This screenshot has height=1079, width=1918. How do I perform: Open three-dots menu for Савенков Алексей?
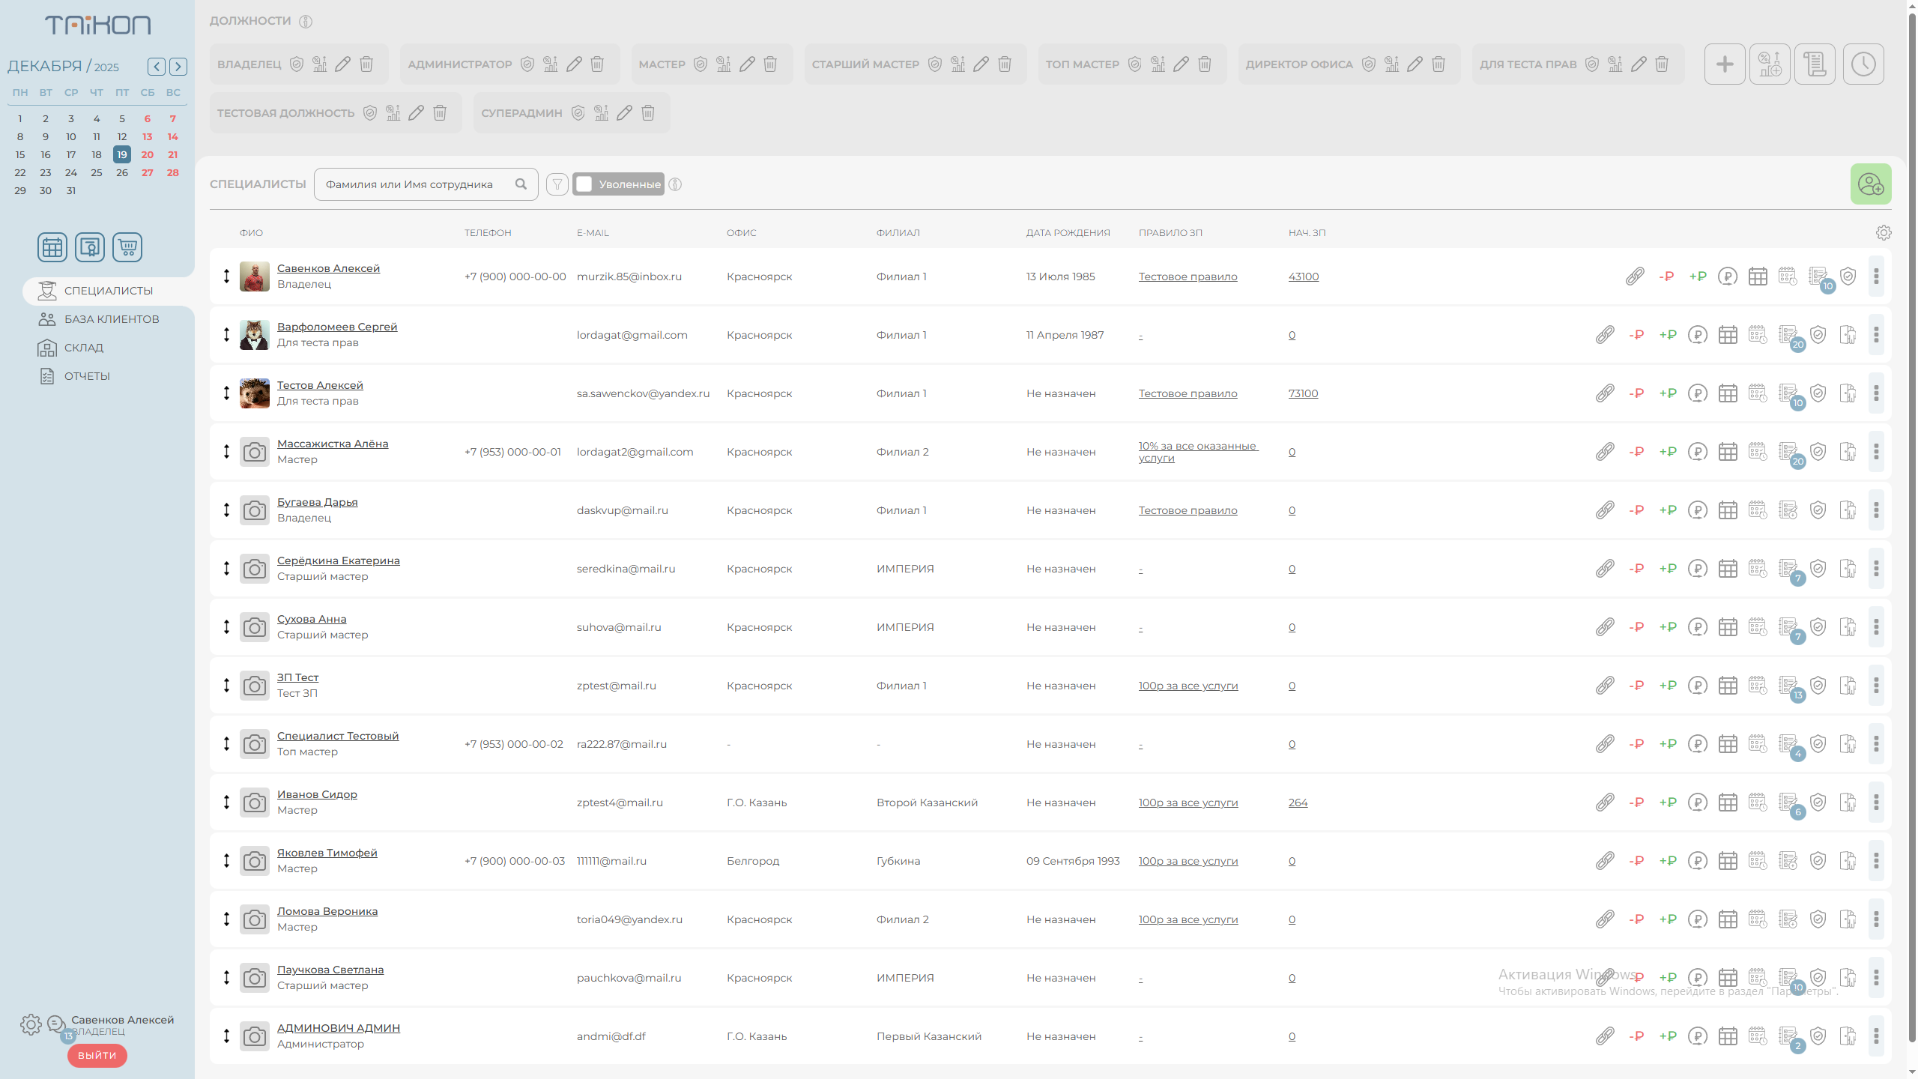click(x=1876, y=276)
